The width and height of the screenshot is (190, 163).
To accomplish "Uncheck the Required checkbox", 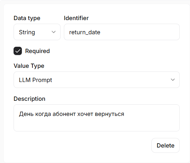I will tap(18, 51).
